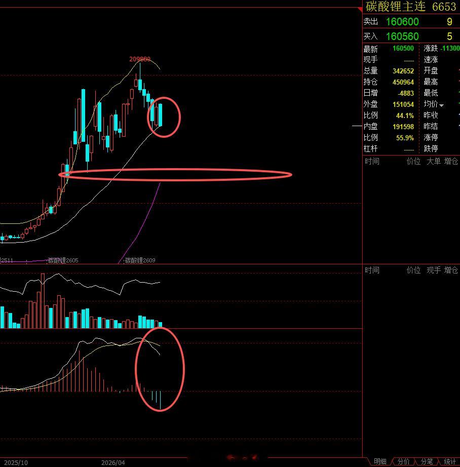Select the 总量 value 342652
The width and height of the screenshot is (460, 467).
pos(403,71)
